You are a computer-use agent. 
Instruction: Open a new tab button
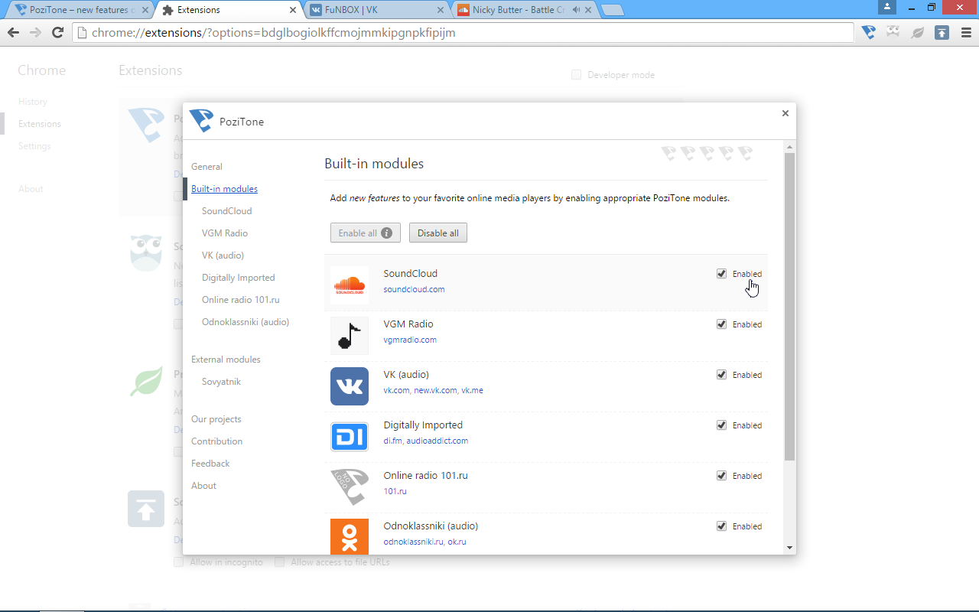pos(613,10)
